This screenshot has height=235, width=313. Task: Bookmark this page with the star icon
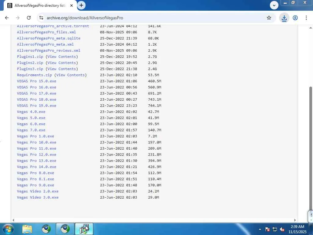tap(269, 18)
